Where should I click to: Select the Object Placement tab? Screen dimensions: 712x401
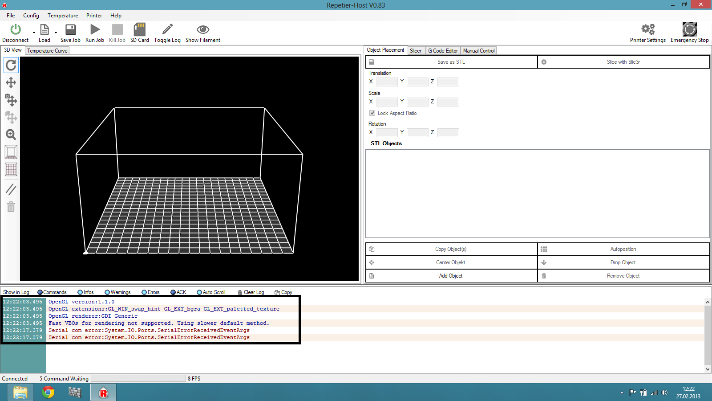[385, 50]
